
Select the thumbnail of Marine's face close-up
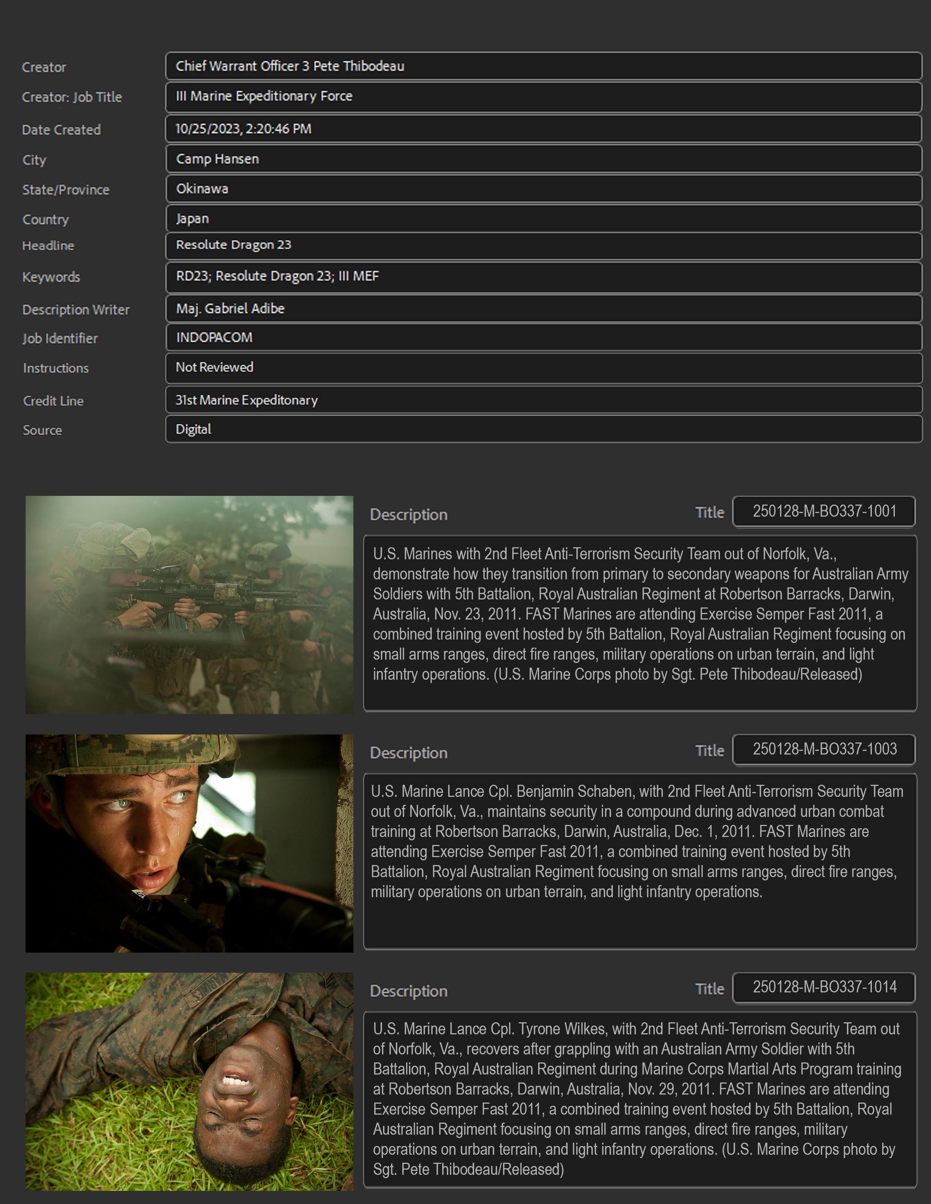[x=189, y=843]
